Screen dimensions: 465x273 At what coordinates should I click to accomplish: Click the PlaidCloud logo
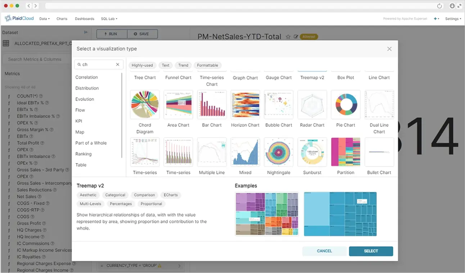[x=19, y=18]
